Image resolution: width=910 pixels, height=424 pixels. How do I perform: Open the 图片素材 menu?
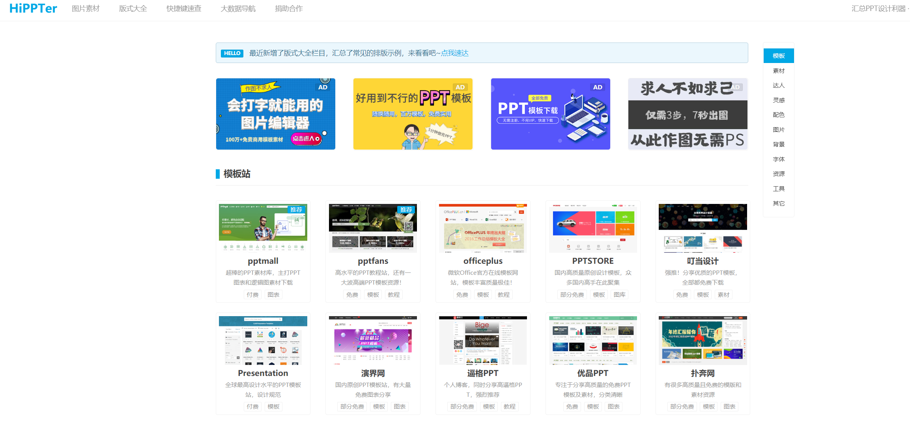click(86, 9)
